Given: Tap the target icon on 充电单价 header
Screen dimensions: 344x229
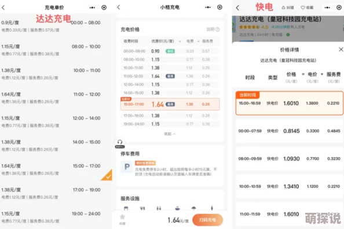Looking at the screenshot, I should click(x=104, y=8).
